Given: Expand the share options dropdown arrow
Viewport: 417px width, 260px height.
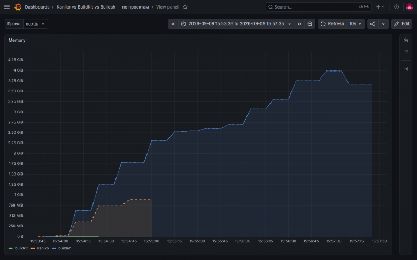Looking at the screenshot, I should 383,24.
